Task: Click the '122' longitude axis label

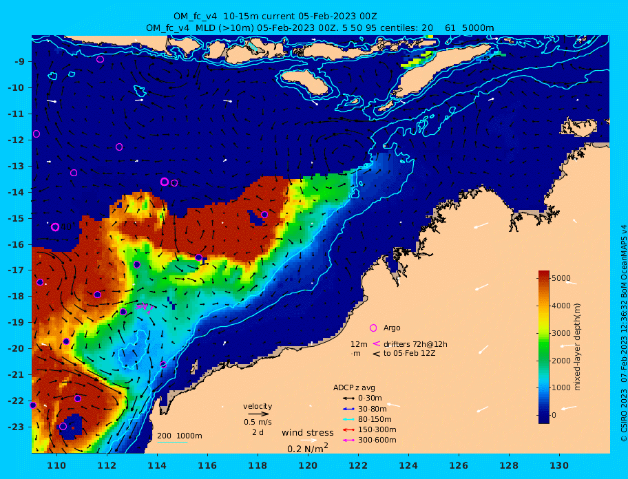Action: pyautogui.click(x=359, y=465)
